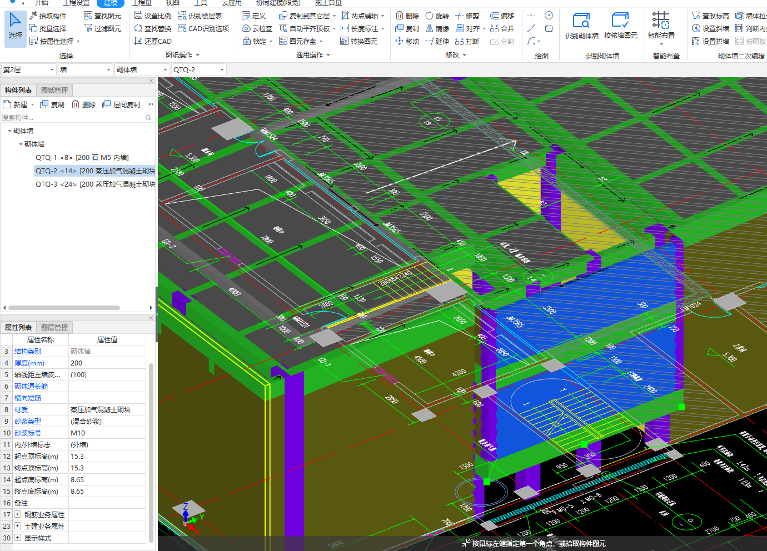Open CAD识别选项 recognition options
This screenshot has height=551, width=767.
203,28
